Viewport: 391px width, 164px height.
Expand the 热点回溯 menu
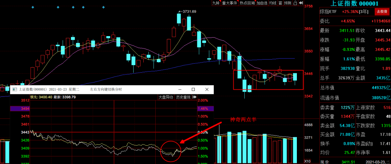(247, 3)
